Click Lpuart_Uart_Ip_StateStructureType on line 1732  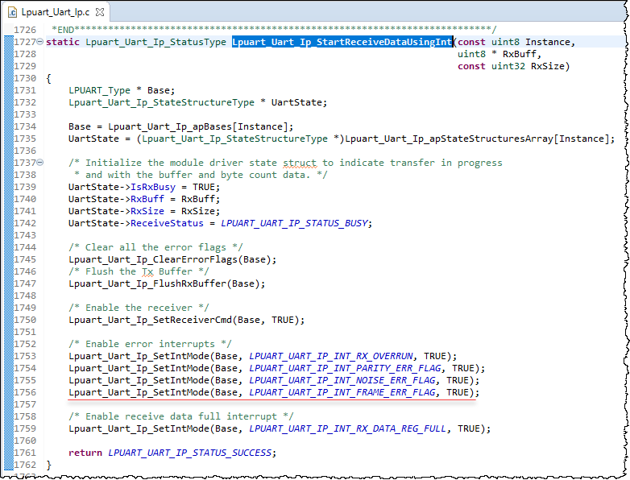[x=161, y=102]
